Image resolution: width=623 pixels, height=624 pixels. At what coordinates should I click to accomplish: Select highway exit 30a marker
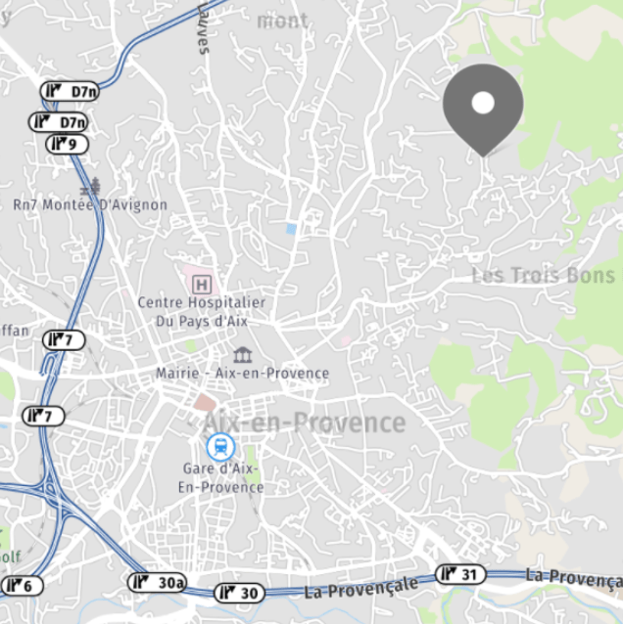[157, 583]
